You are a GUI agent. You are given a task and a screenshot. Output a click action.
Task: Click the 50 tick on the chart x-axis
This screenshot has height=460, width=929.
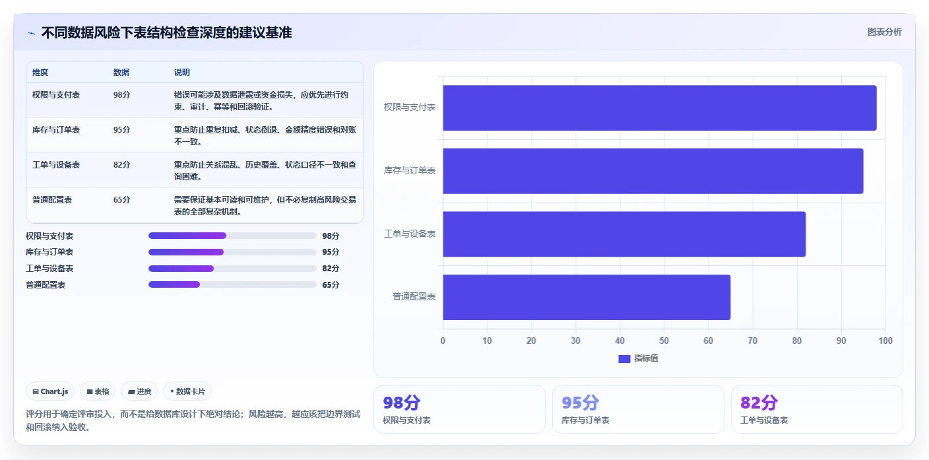664,341
